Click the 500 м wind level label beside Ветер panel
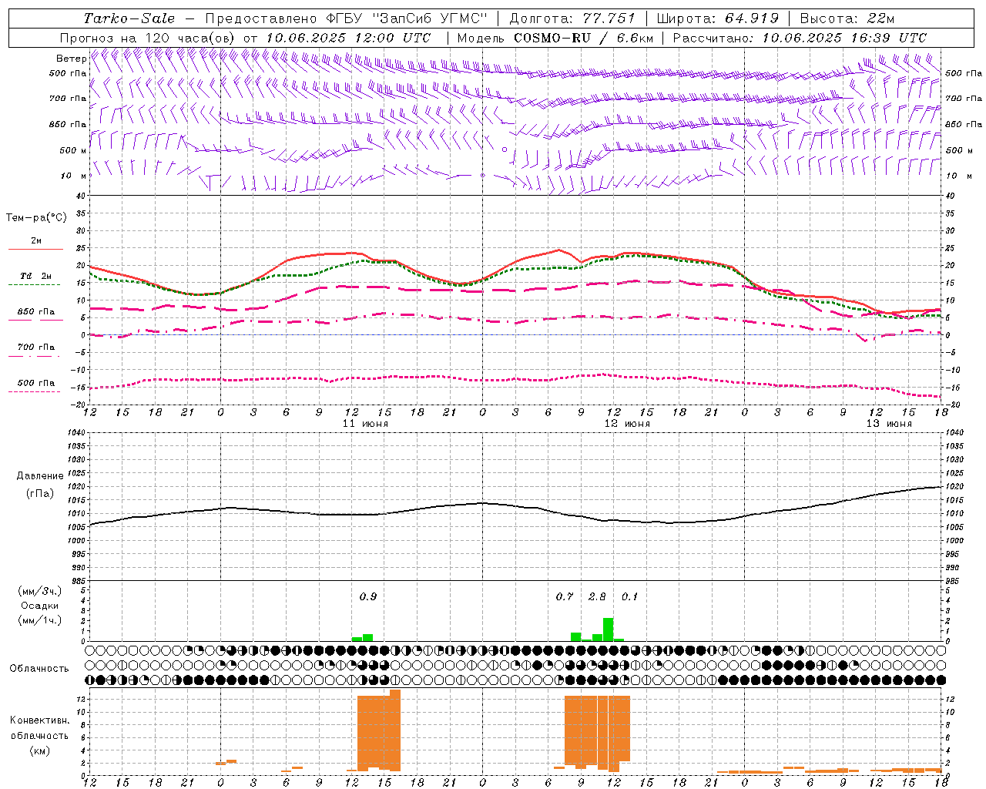 tap(73, 150)
